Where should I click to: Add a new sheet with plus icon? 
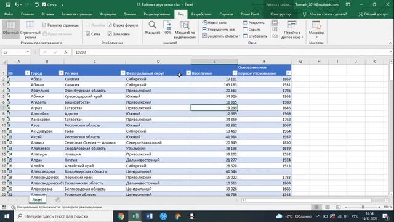tap(58, 200)
